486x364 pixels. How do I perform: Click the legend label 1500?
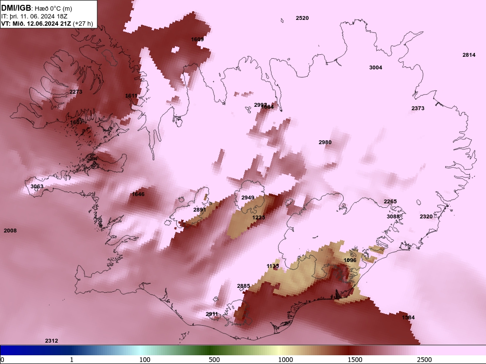(355, 360)
